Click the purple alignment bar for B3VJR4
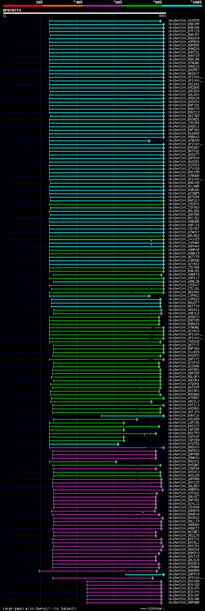 pyautogui.click(x=125, y=582)
